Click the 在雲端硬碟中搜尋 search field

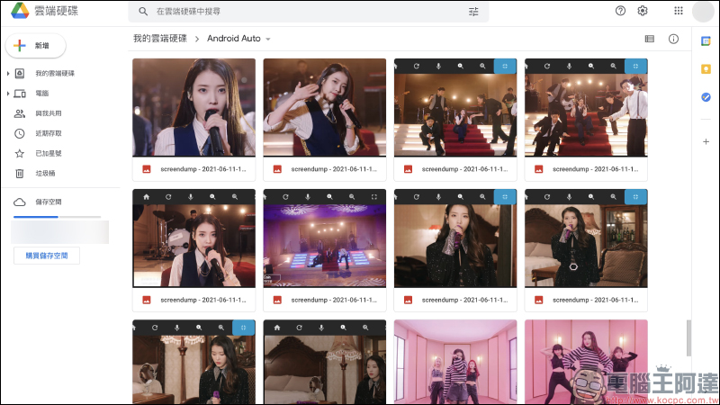308,12
